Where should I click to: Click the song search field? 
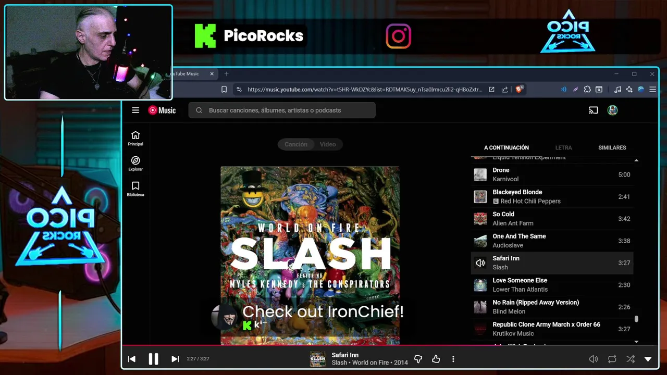(x=282, y=110)
